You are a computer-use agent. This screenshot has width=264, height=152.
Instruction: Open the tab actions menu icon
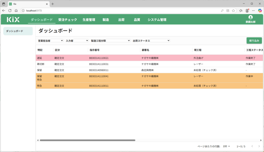click(x=4, y=4)
